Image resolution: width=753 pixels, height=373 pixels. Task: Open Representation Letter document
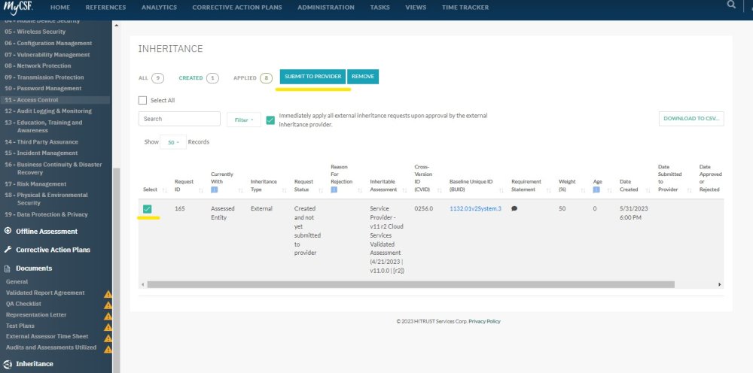tap(36, 315)
